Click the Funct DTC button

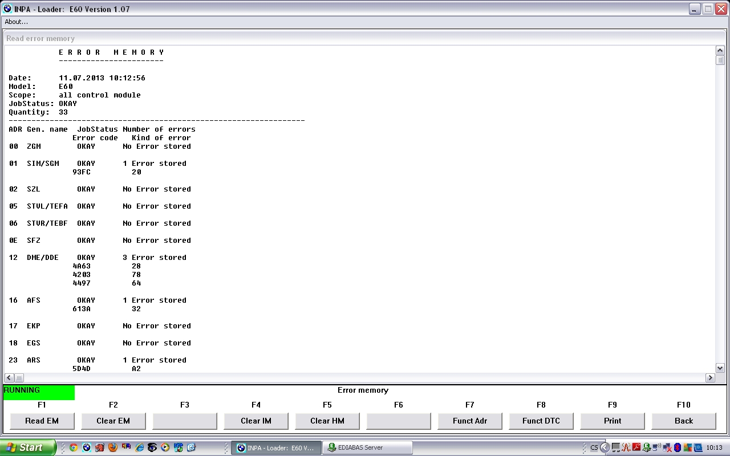[x=541, y=421]
